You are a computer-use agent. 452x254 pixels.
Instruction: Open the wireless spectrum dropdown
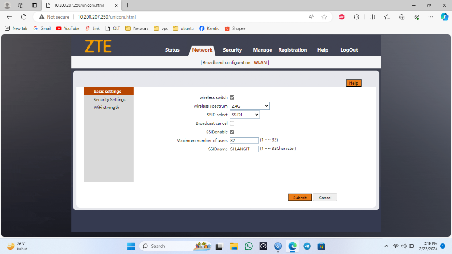[x=249, y=106]
